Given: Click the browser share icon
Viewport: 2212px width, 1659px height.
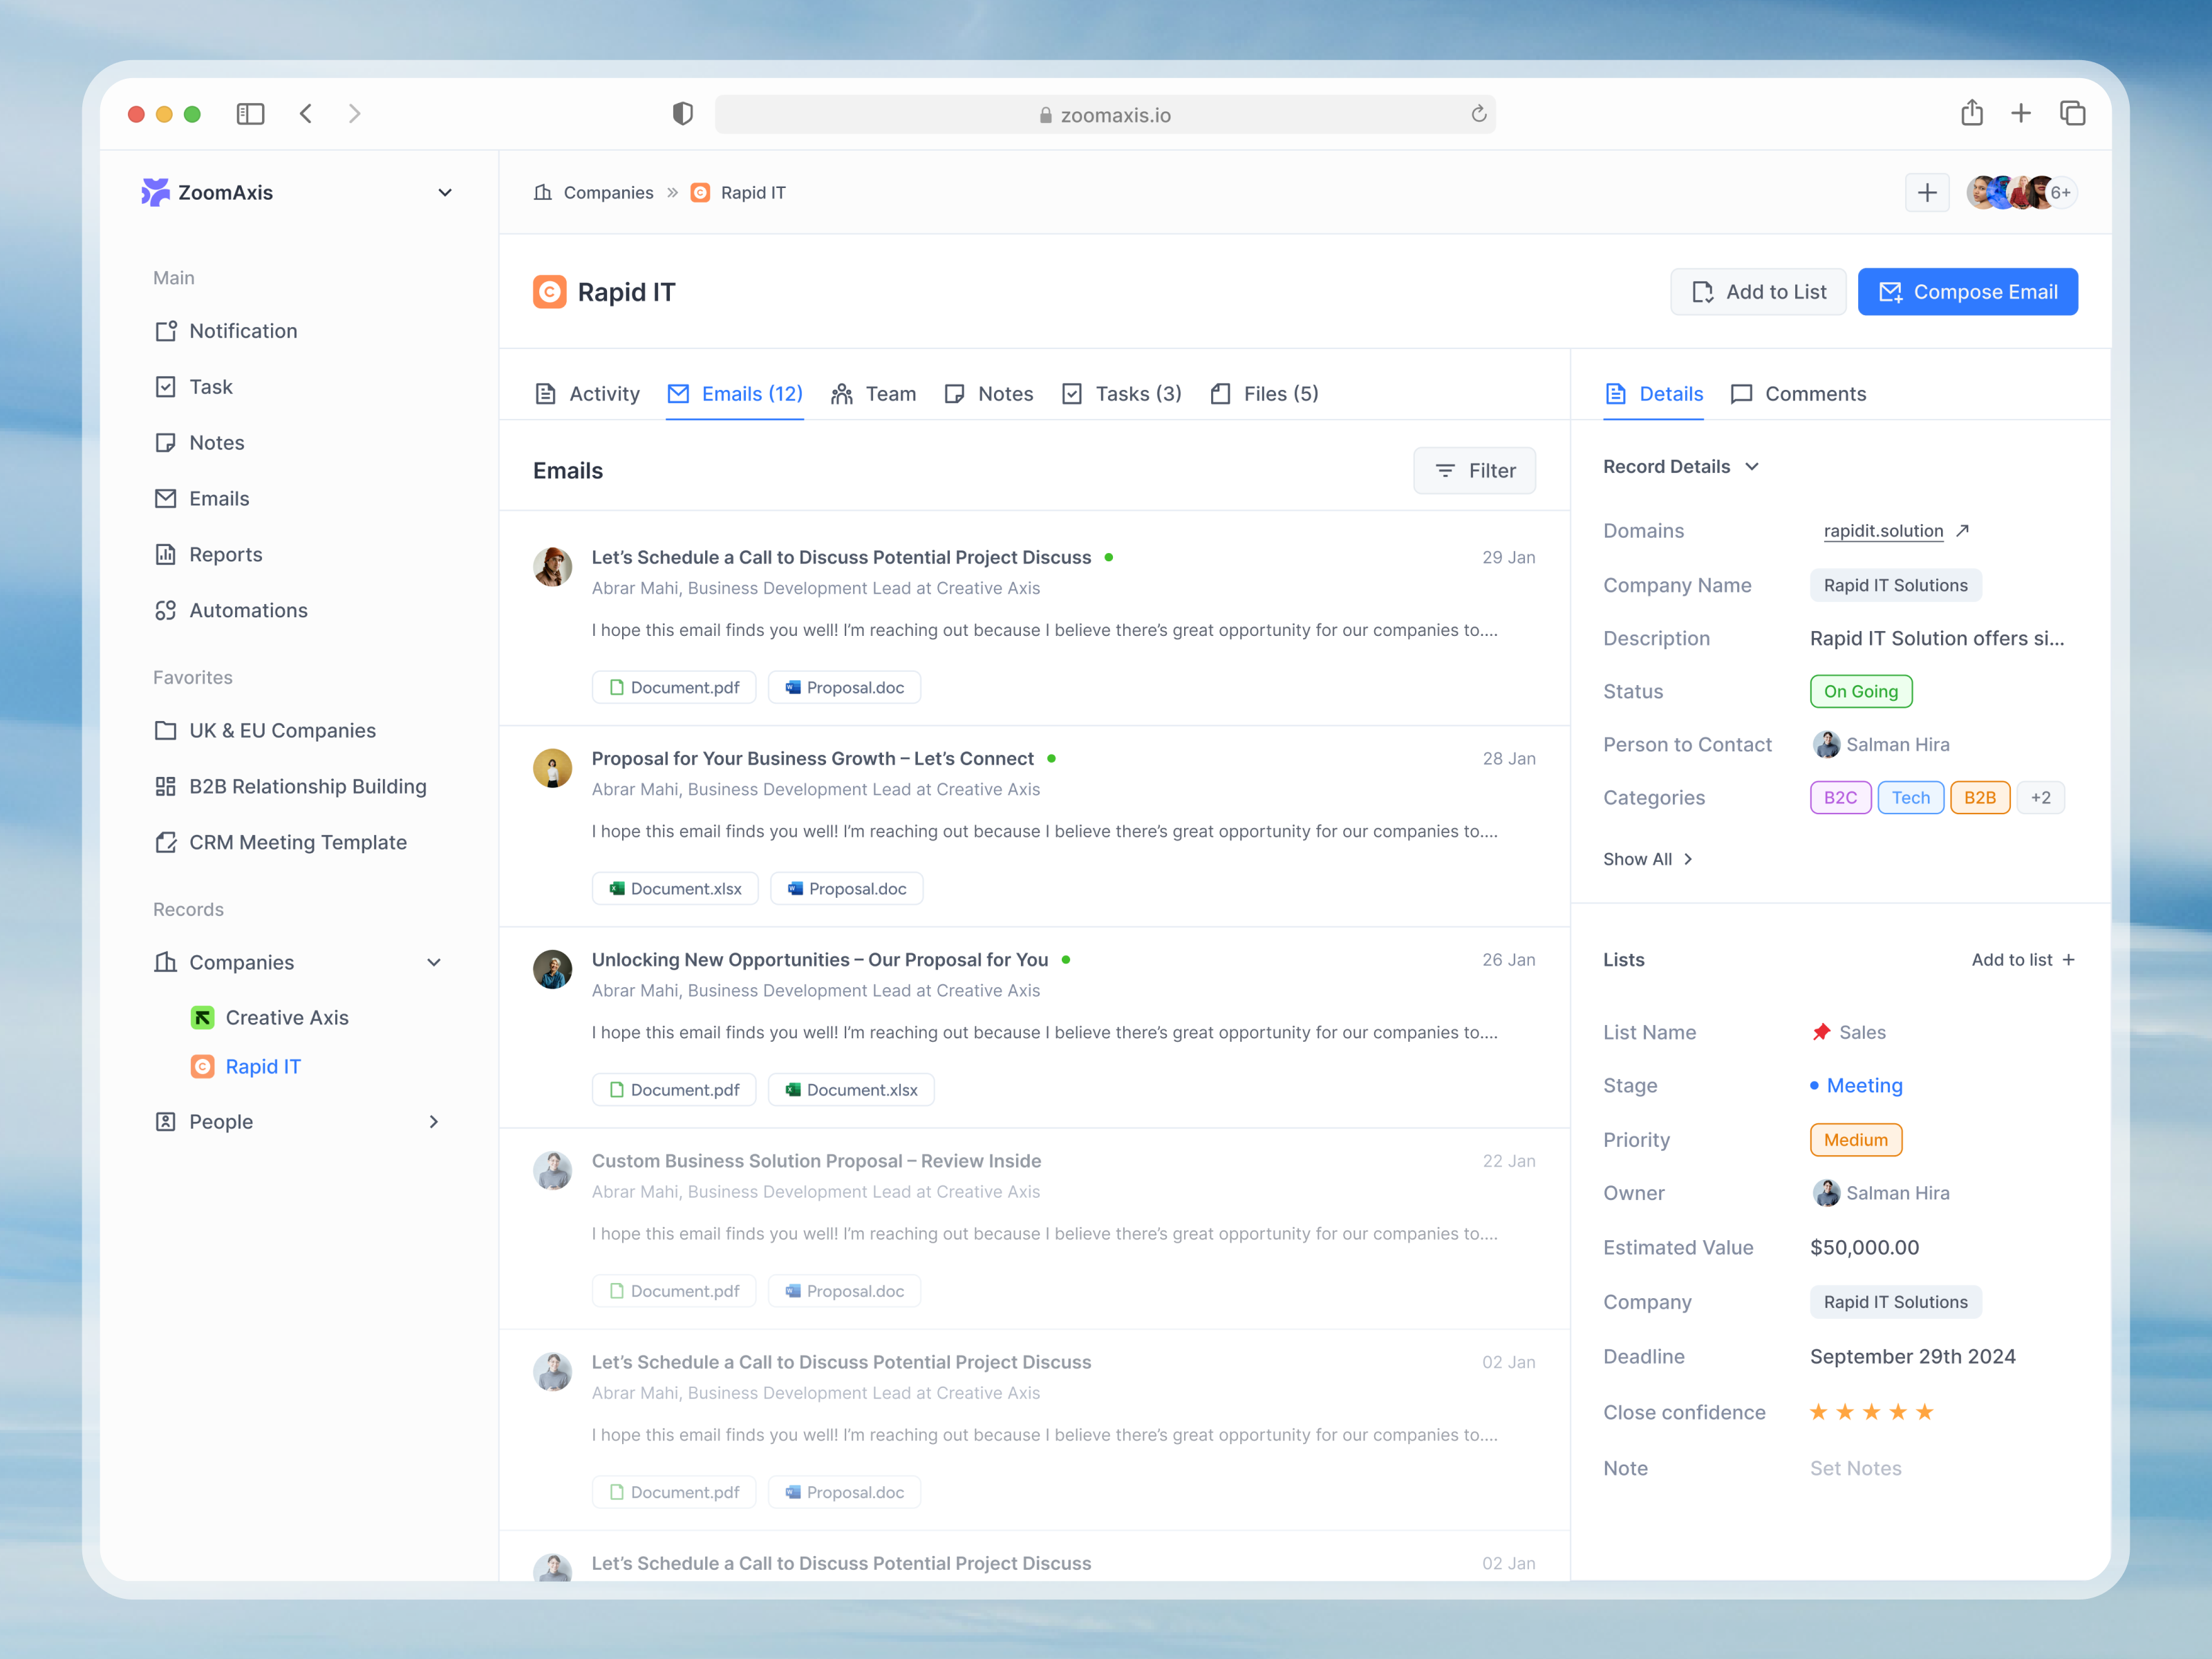Looking at the screenshot, I should [1971, 113].
